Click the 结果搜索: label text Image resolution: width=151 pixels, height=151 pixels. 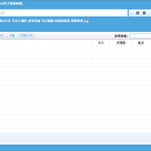point(121,36)
